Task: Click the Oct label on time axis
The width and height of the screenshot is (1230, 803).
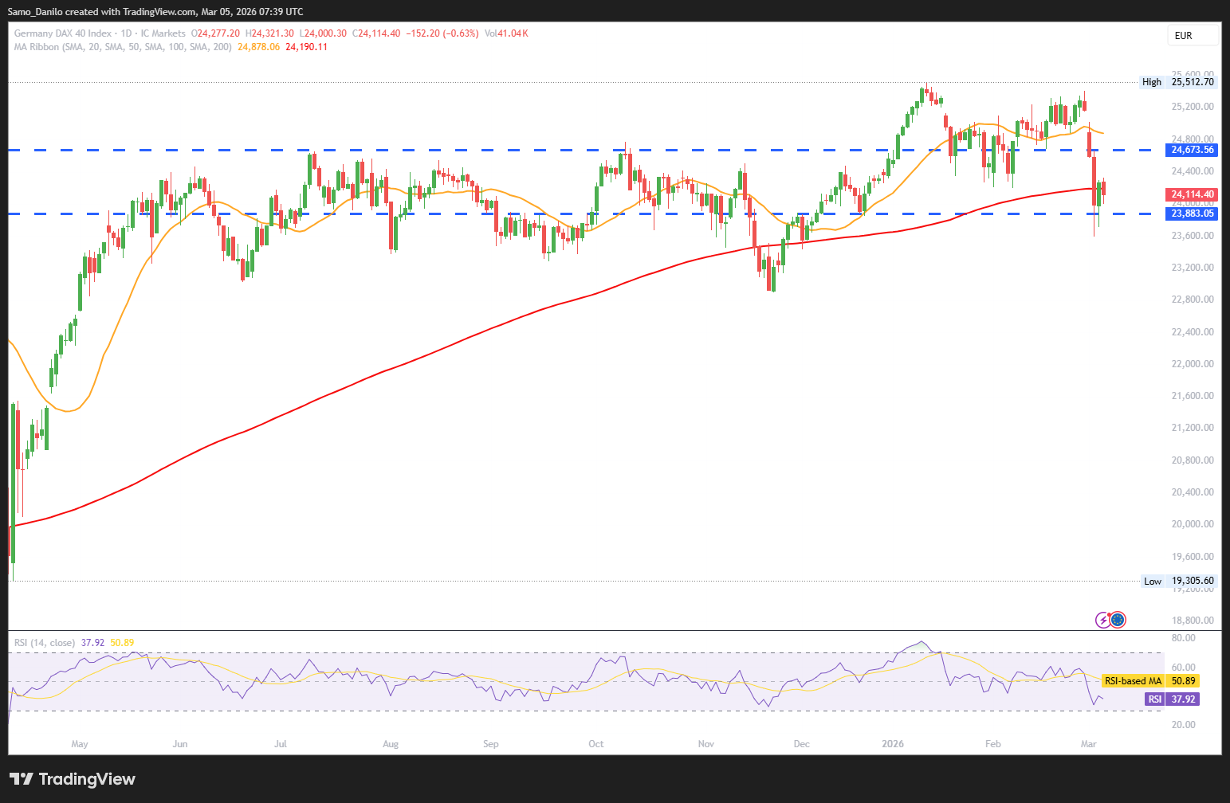Action: pos(595,744)
